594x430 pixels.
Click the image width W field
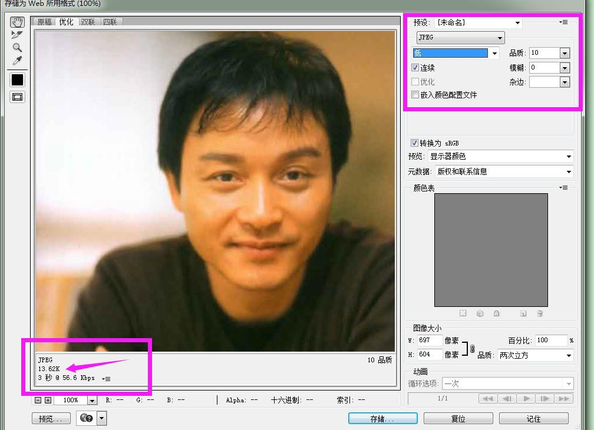point(430,340)
